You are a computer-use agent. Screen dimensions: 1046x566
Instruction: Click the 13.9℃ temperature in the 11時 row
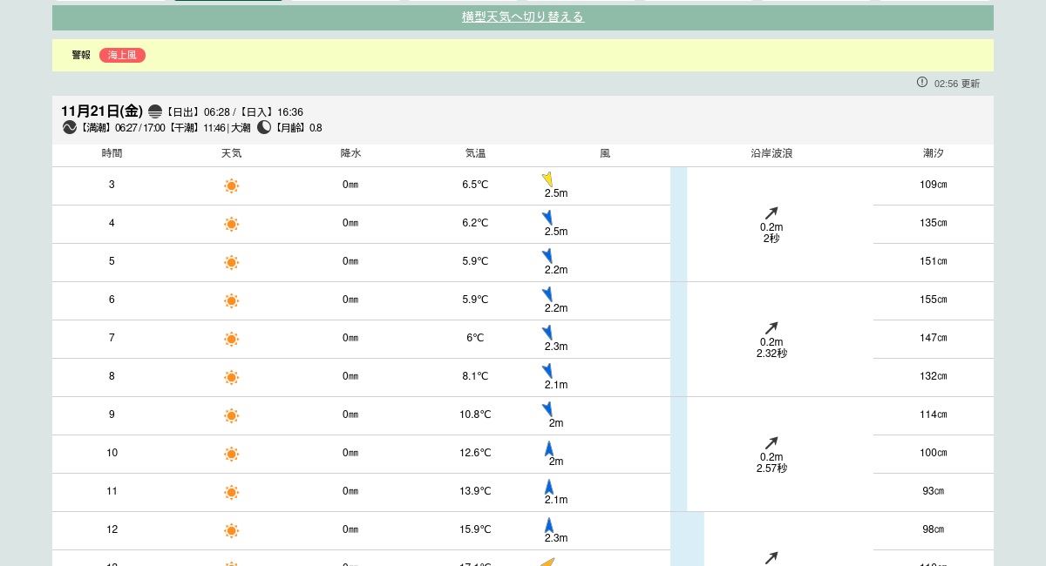click(475, 491)
